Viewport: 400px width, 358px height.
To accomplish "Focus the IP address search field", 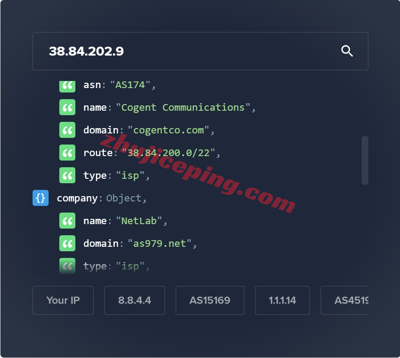I will click(x=200, y=51).
